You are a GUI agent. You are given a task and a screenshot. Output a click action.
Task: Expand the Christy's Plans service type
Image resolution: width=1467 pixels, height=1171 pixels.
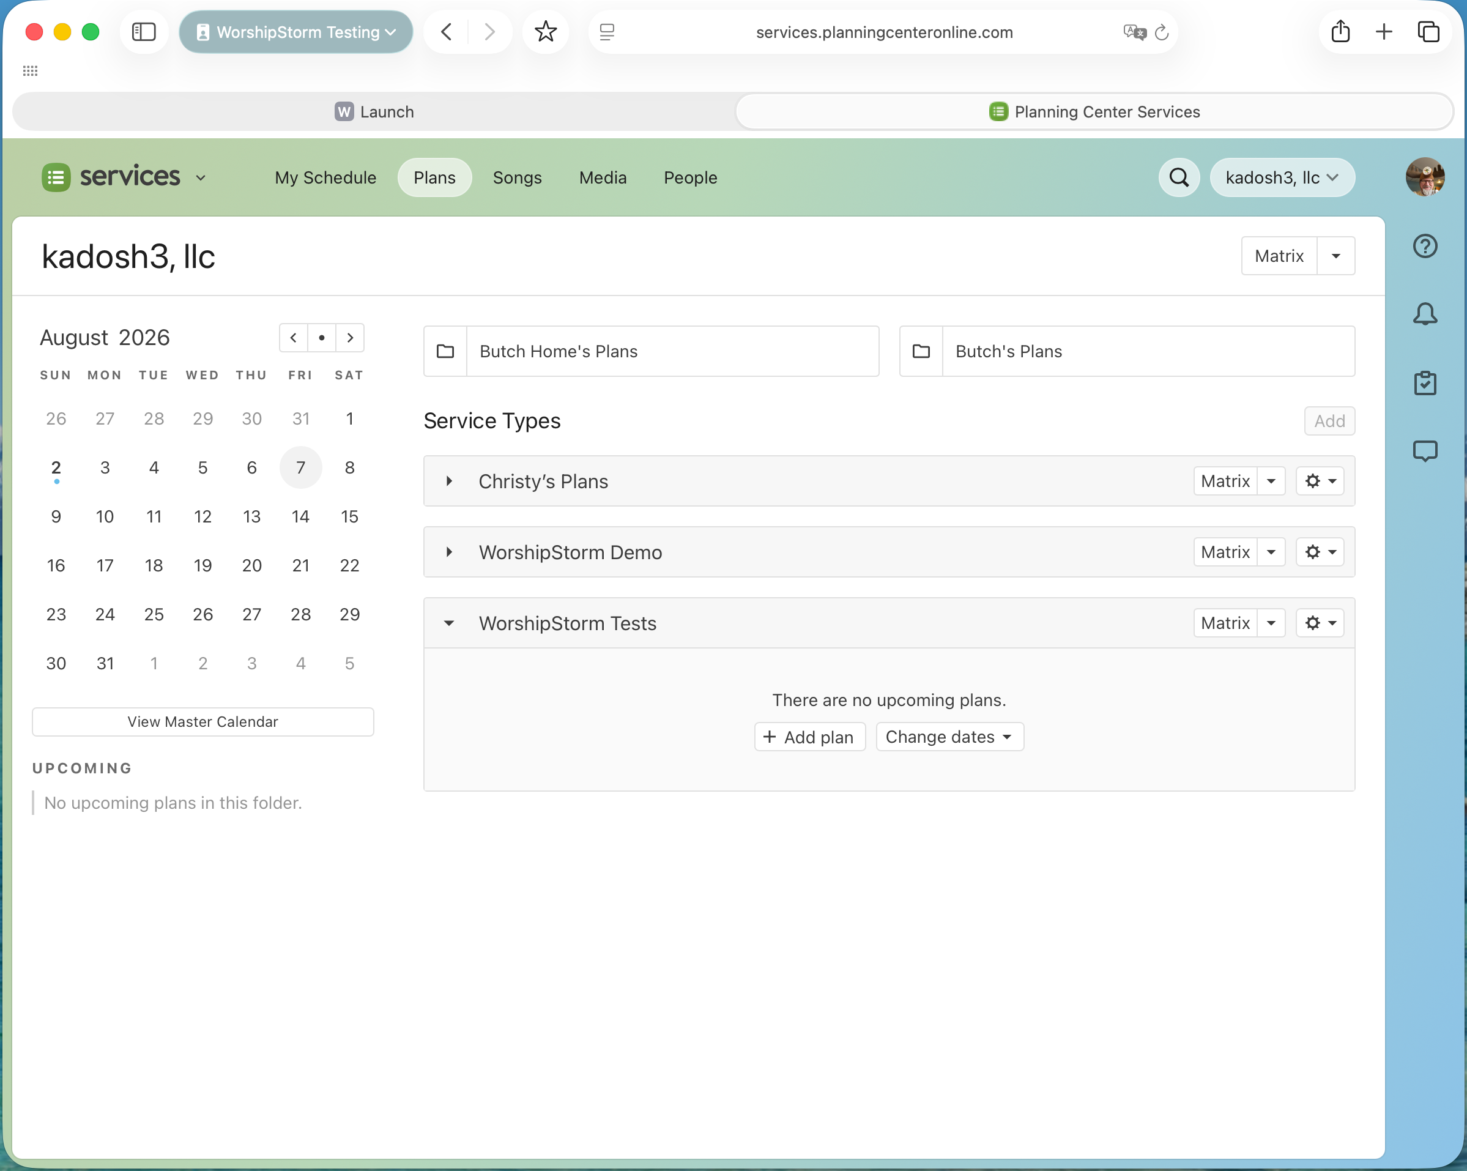tap(449, 481)
